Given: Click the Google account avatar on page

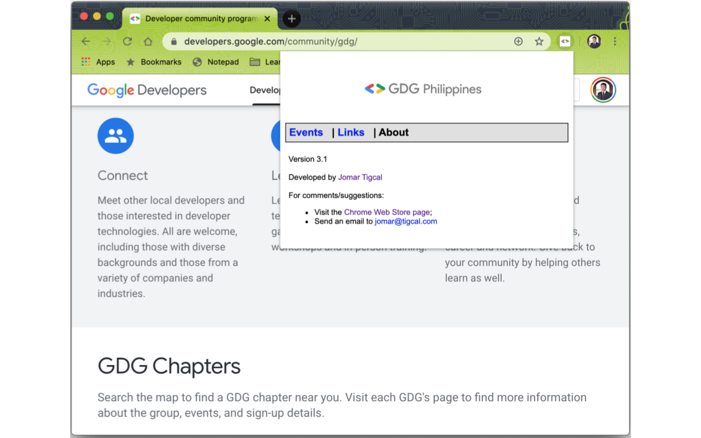Looking at the screenshot, I should click(603, 90).
